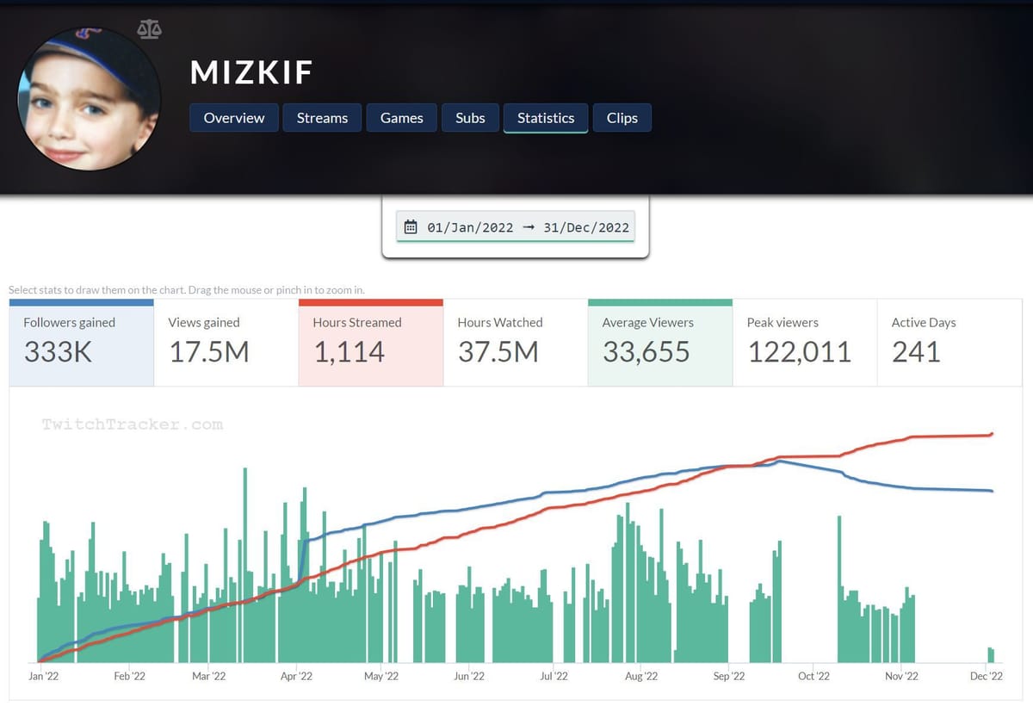Toggle the Hours Watched stat card
The image size is (1033, 706).
[x=515, y=343]
